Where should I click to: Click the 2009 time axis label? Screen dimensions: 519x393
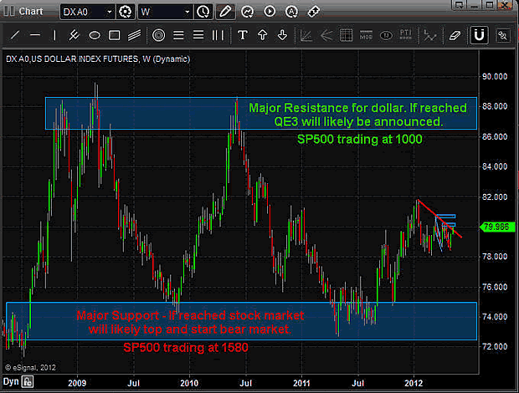[77, 383]
